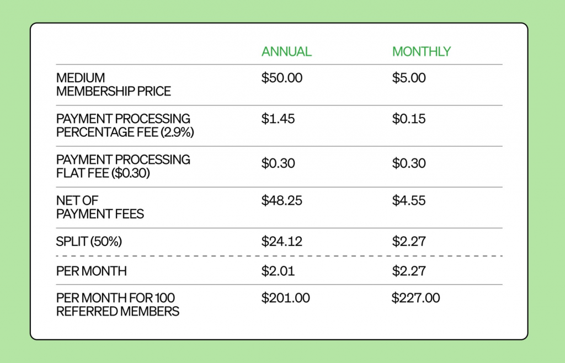Click the MONTHLY column header
The image size is (565, 363).
coord(421,51)
